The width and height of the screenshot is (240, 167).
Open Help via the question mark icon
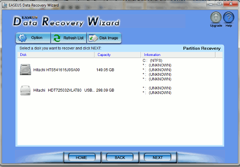[228, 17]
